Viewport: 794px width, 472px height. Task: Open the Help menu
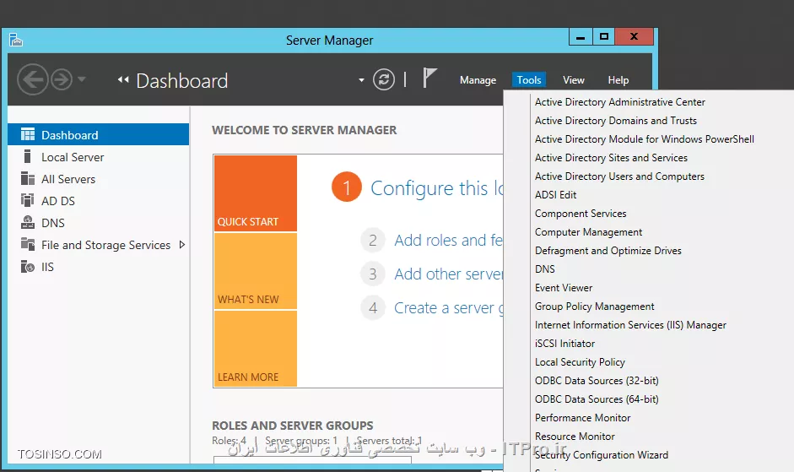click(x=618, y=80)
